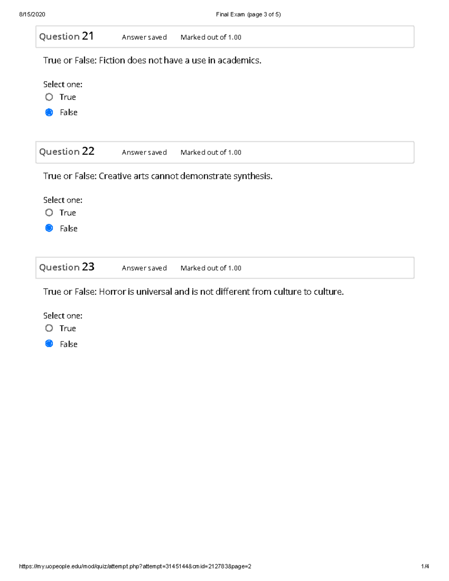Select False radio button in Question 21
The width and height of the screenshot is (449, 581).
point(49,113)
